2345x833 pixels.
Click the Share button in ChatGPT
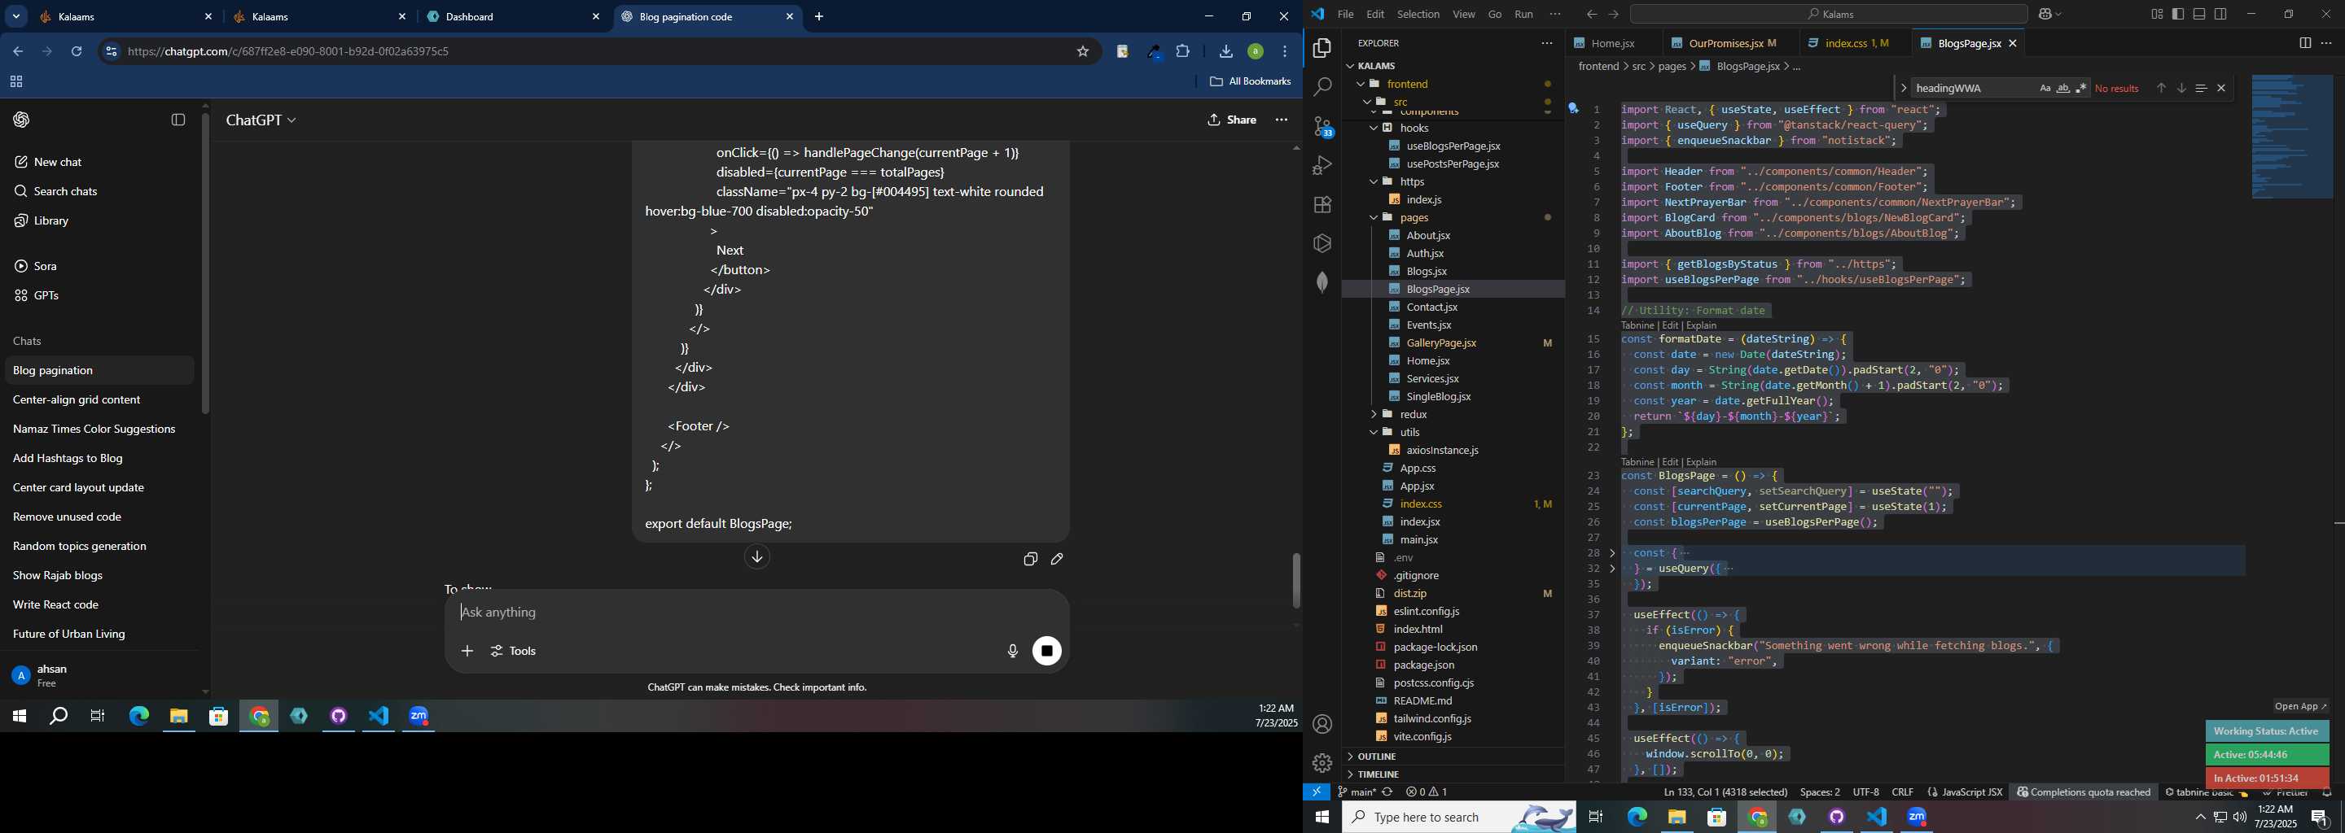(x=1232, y=120)
